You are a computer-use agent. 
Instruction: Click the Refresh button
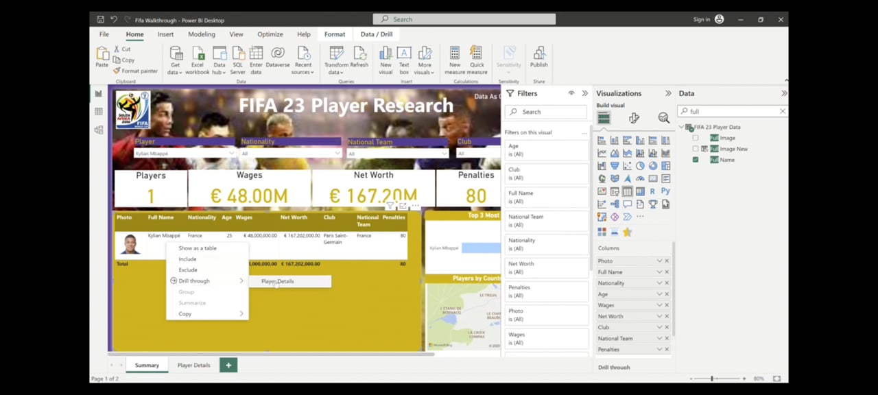pyautogui.click(x=359, y=58)
